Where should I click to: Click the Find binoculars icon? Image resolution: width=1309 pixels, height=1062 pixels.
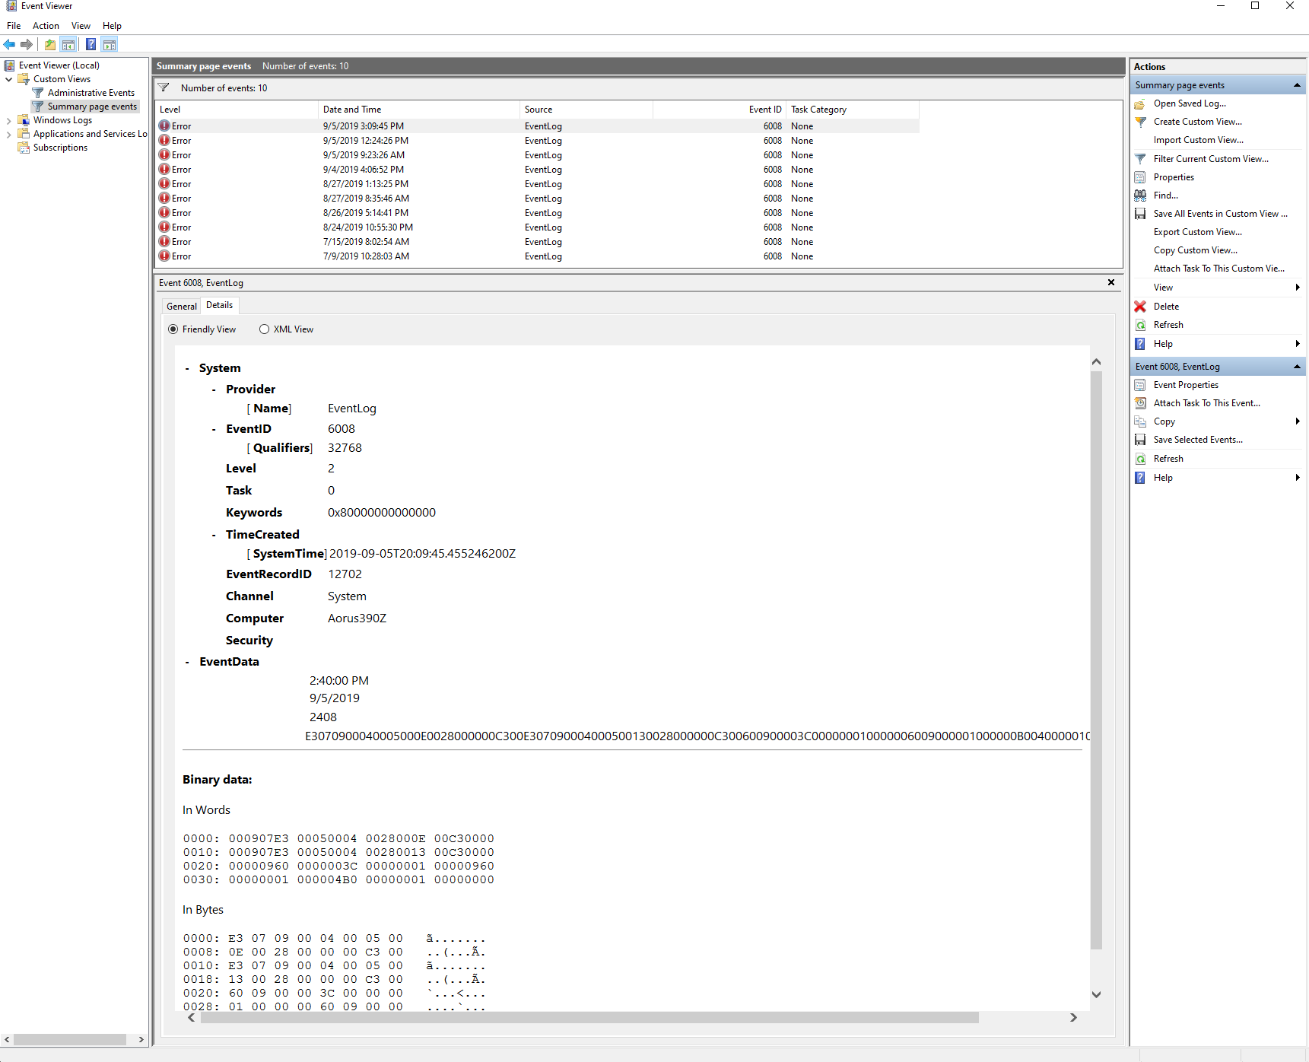[1140, 196]
